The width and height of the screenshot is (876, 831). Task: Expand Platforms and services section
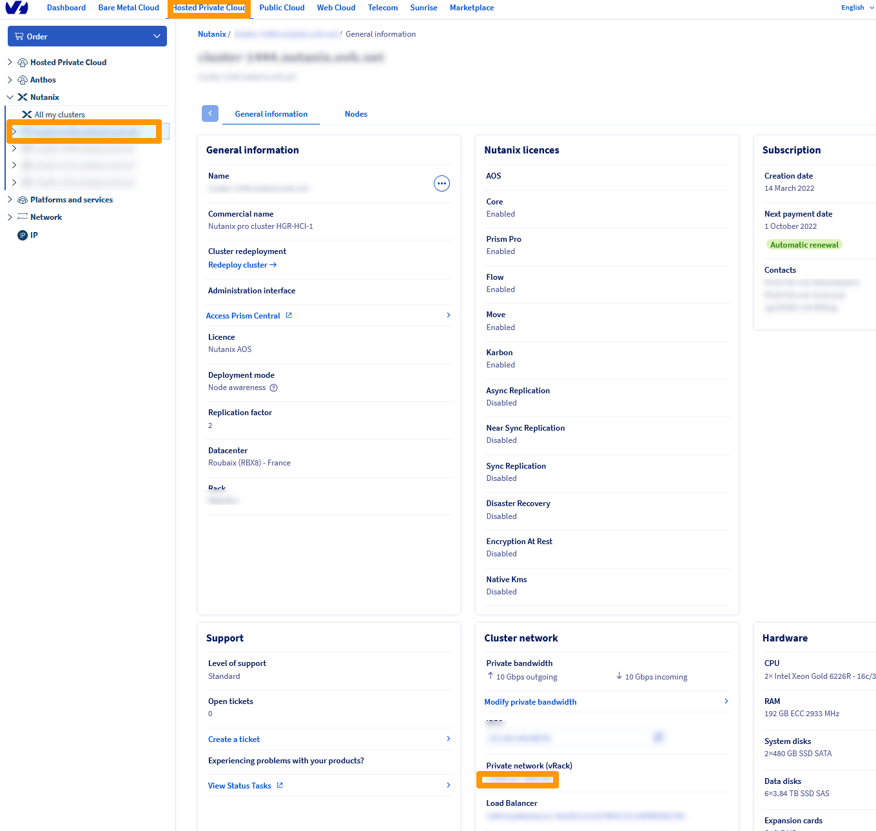pyautogui.click(x=10, y=200)
